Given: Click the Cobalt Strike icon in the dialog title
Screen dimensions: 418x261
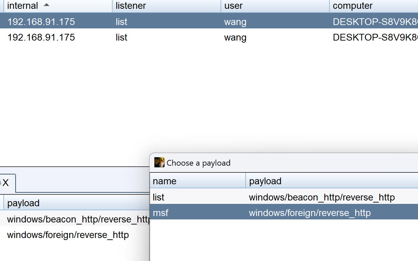Looking at the screenshot, I should point(159,162).
